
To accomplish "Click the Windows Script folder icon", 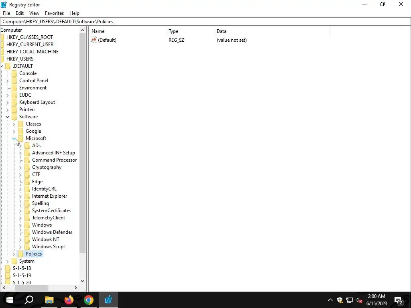I will tap(27, 247).
